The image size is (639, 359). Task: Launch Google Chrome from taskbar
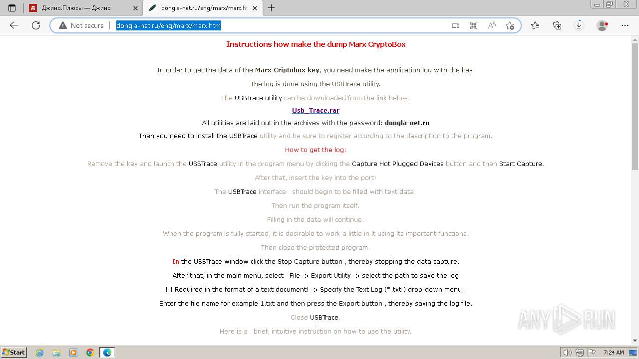[90, 353]
